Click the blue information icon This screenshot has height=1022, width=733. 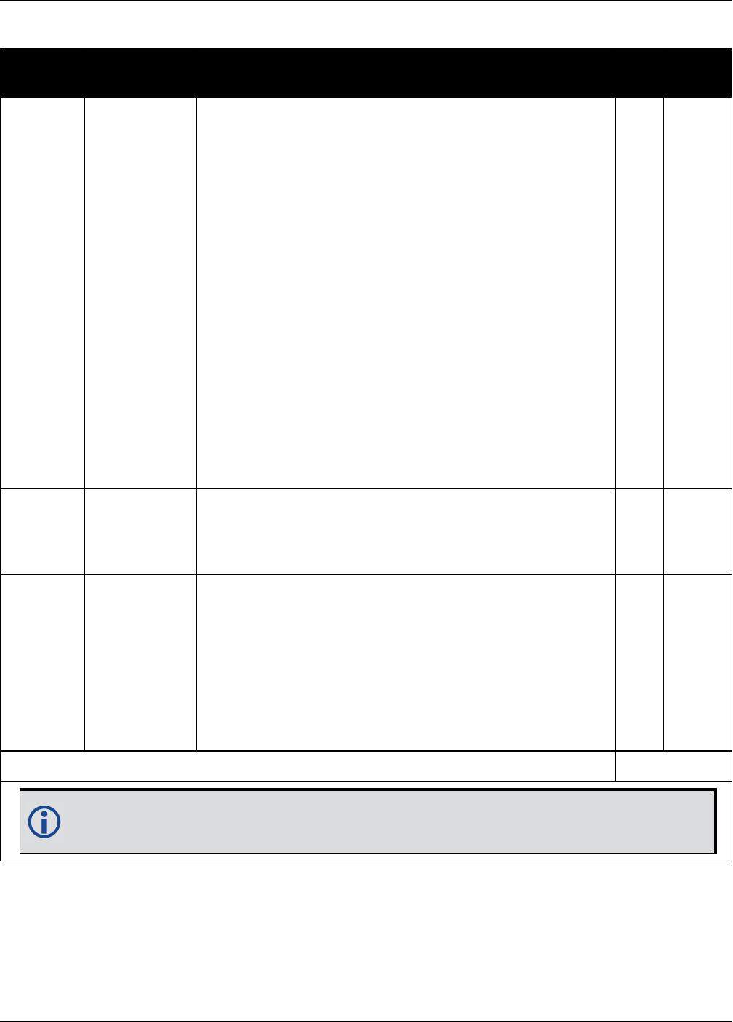(x=44, y=822)
